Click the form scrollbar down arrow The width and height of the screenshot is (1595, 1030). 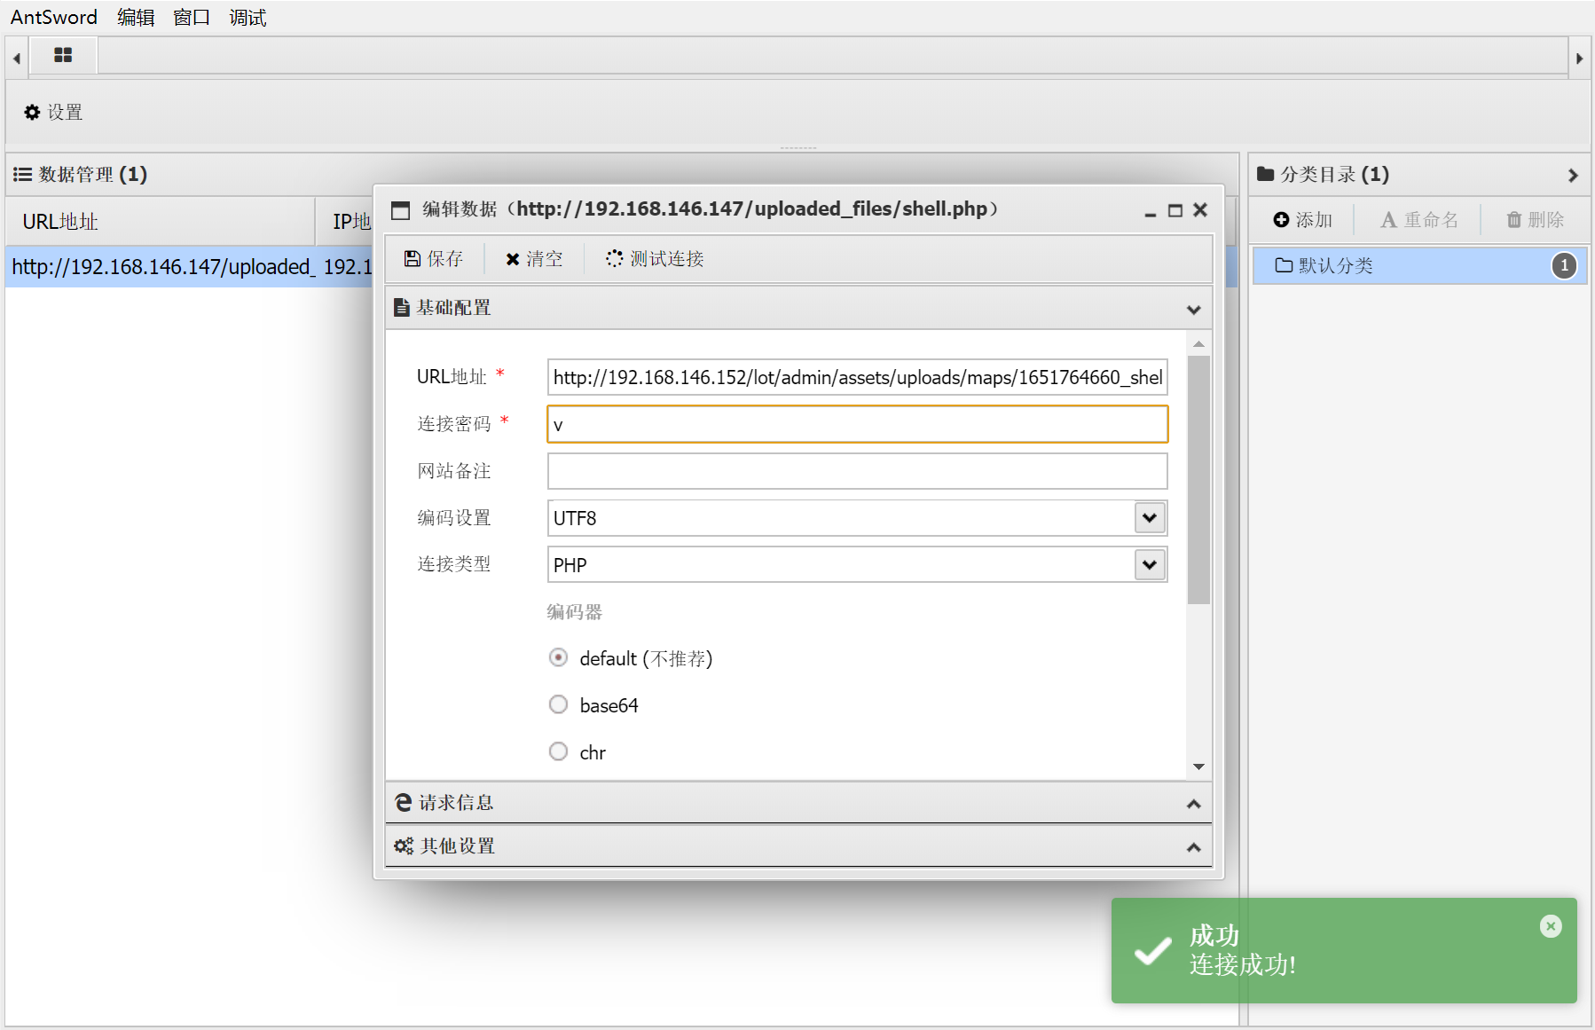point(1198,767)
